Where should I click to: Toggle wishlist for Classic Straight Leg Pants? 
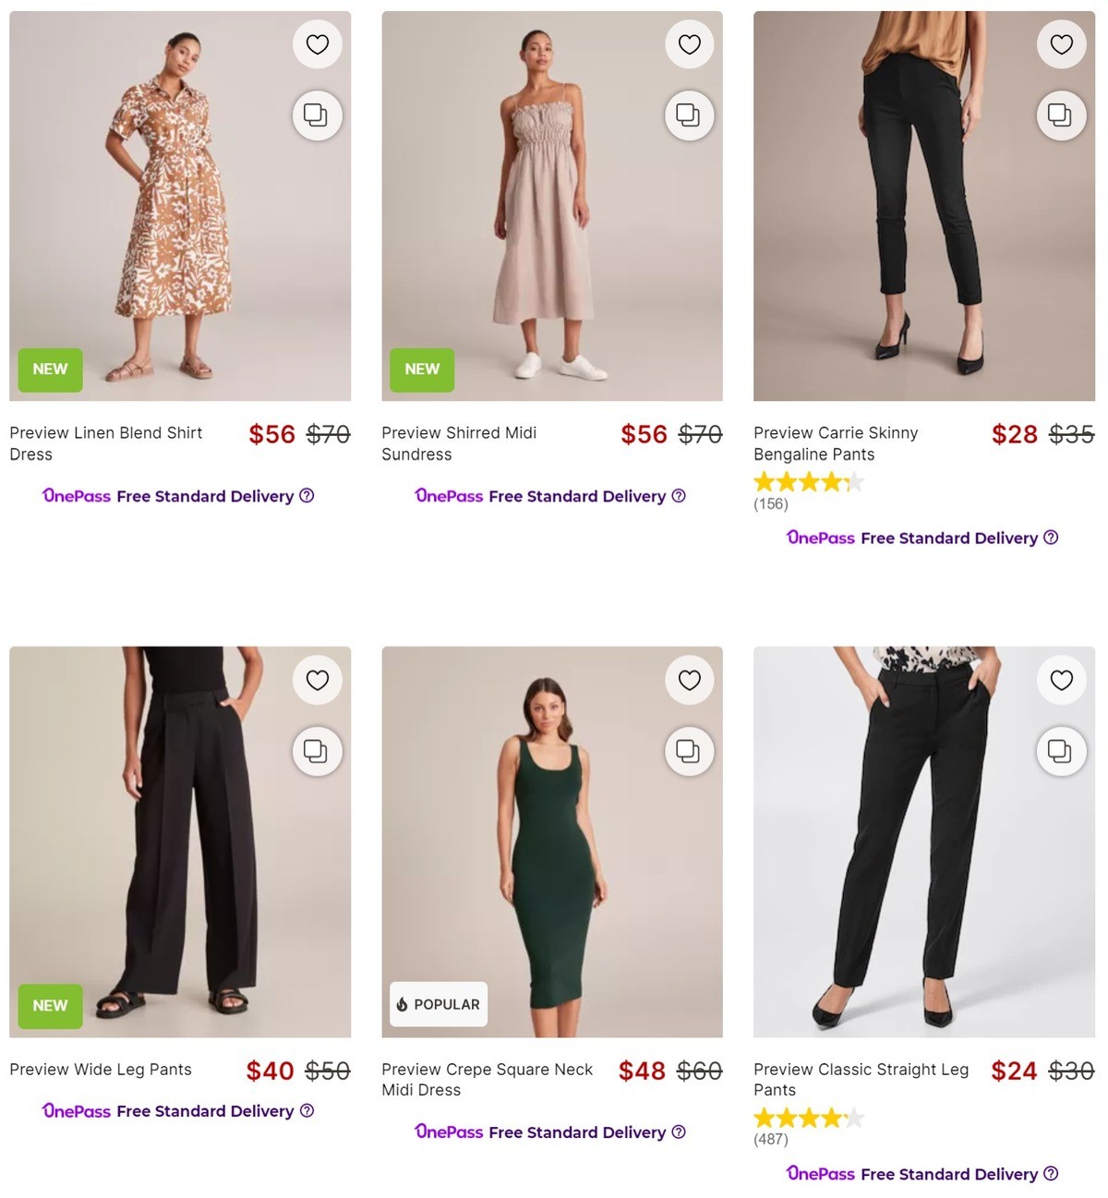pyautogui.click(x=1062, y=680)
